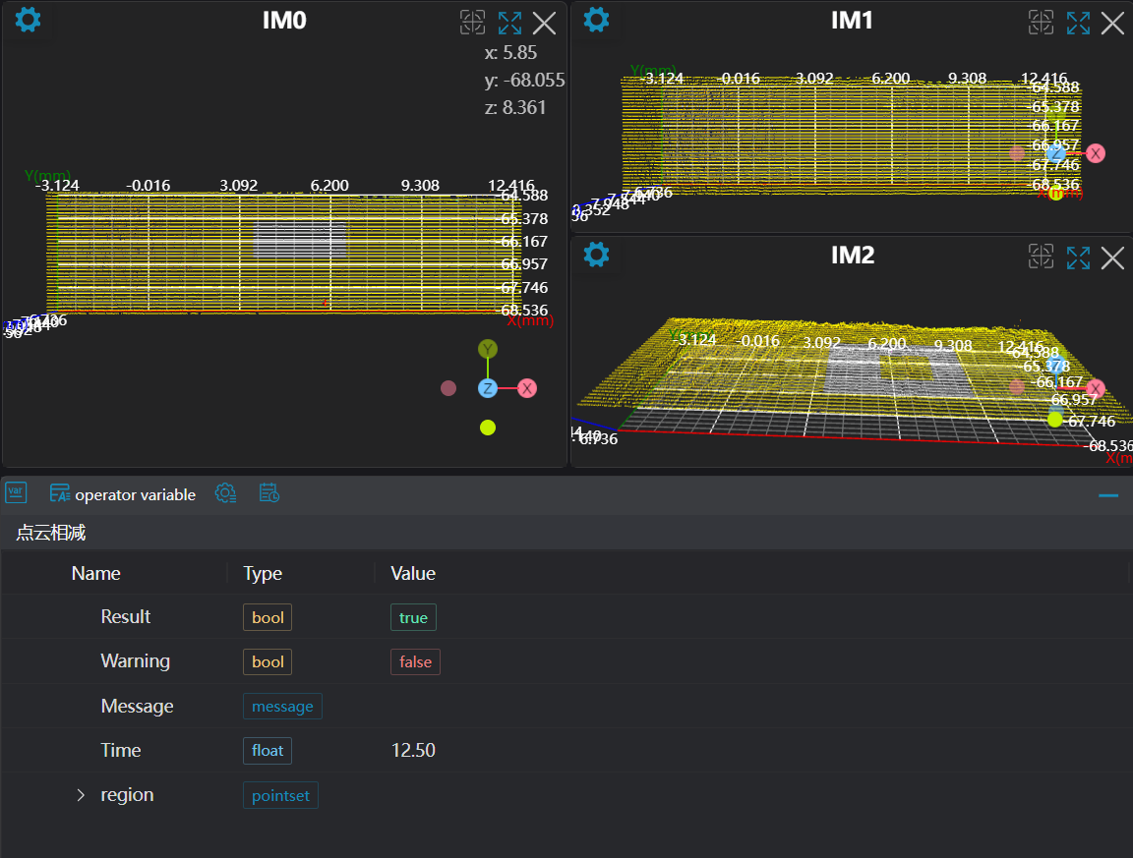Viewport: 1133px width, 858px height.
Task: Expand IM0 view to fullscreen
Action: (509, 23)
